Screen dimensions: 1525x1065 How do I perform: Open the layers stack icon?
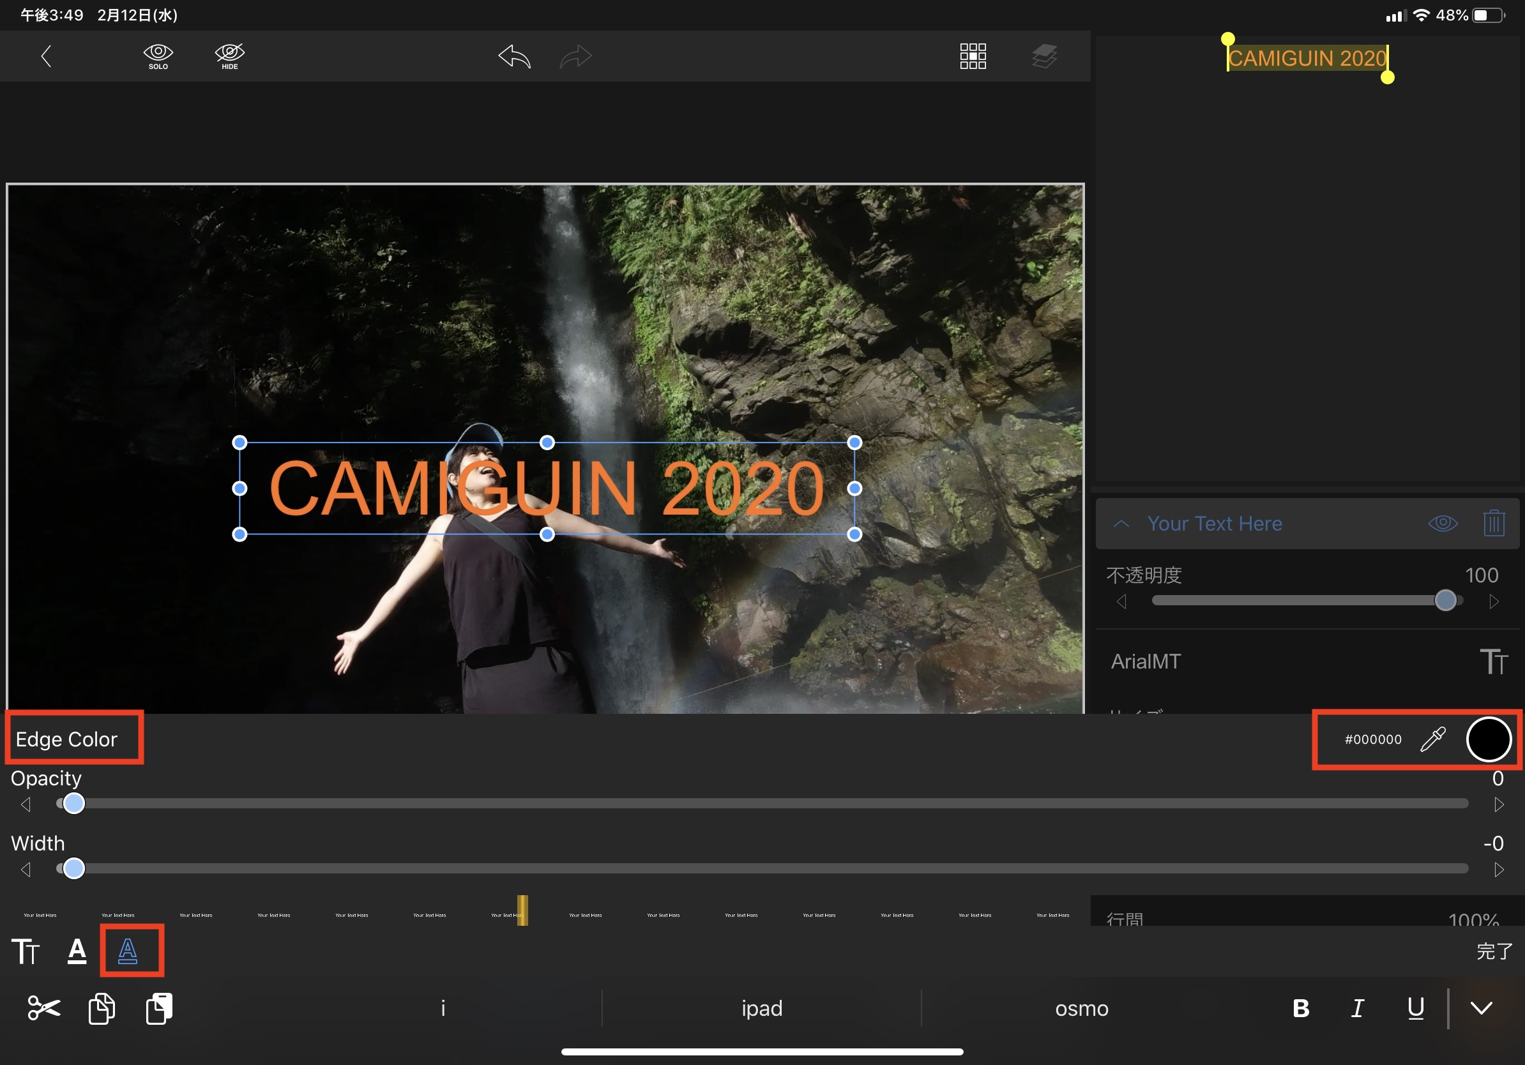[1044, 56]
